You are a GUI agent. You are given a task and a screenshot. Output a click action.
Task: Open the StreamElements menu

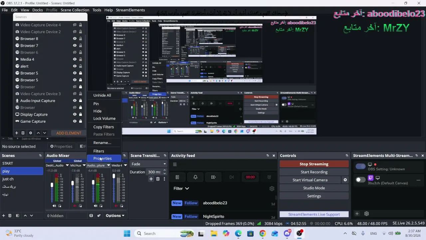click(130, 10)
